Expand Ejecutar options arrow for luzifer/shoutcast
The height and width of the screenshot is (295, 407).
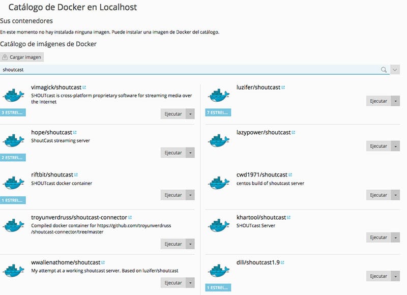pyautogui.click(x=396, y=101)
